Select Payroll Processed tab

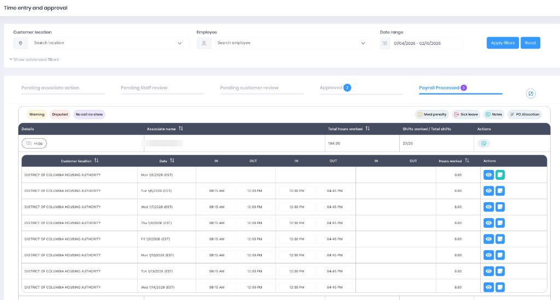(x=443, y=88)
